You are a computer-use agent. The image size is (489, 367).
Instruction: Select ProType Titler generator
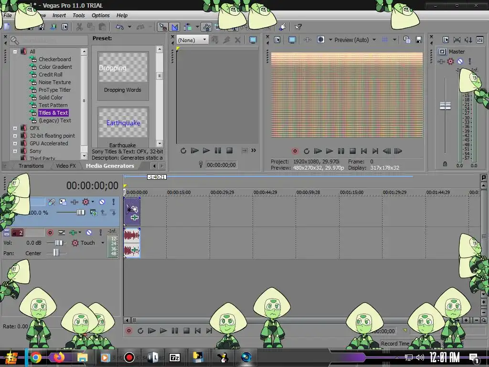pos(54,90)
